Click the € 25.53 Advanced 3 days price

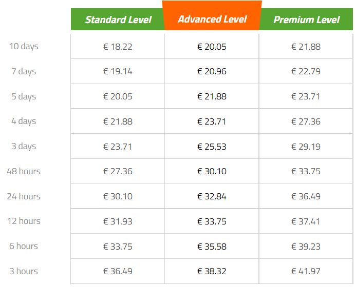(212, 147)
